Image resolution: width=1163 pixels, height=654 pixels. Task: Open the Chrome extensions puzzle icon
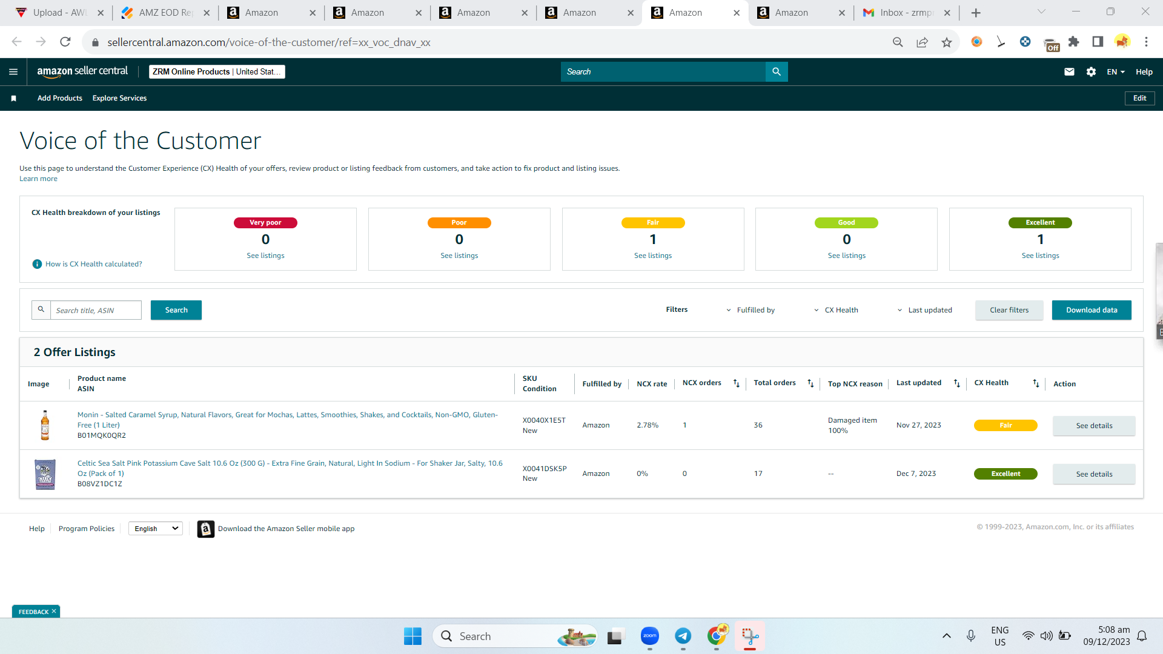[x=1074, y=42]
